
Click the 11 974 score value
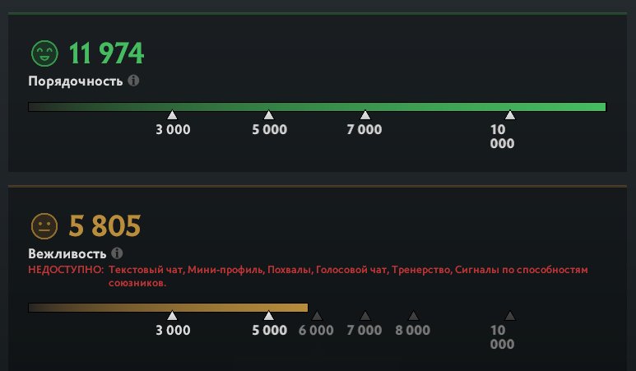tap(106, 54)
